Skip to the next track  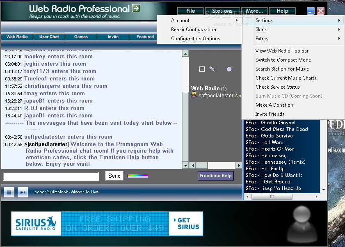pos(23,192)
